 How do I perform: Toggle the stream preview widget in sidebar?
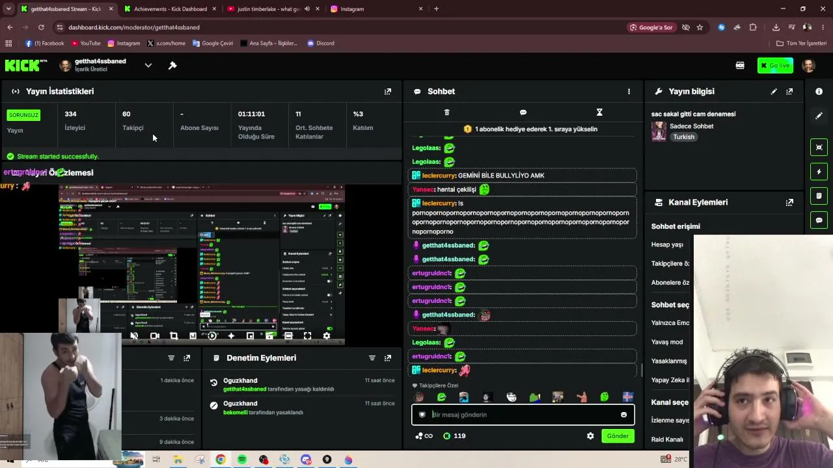(819, 148)
